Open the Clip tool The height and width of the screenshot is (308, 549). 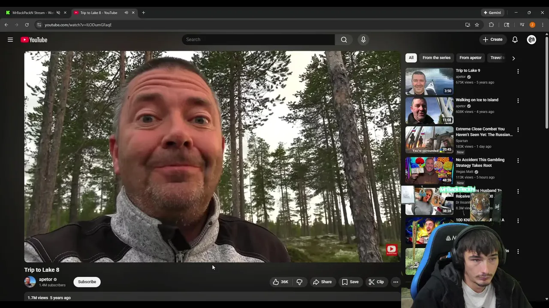(376, 282)
